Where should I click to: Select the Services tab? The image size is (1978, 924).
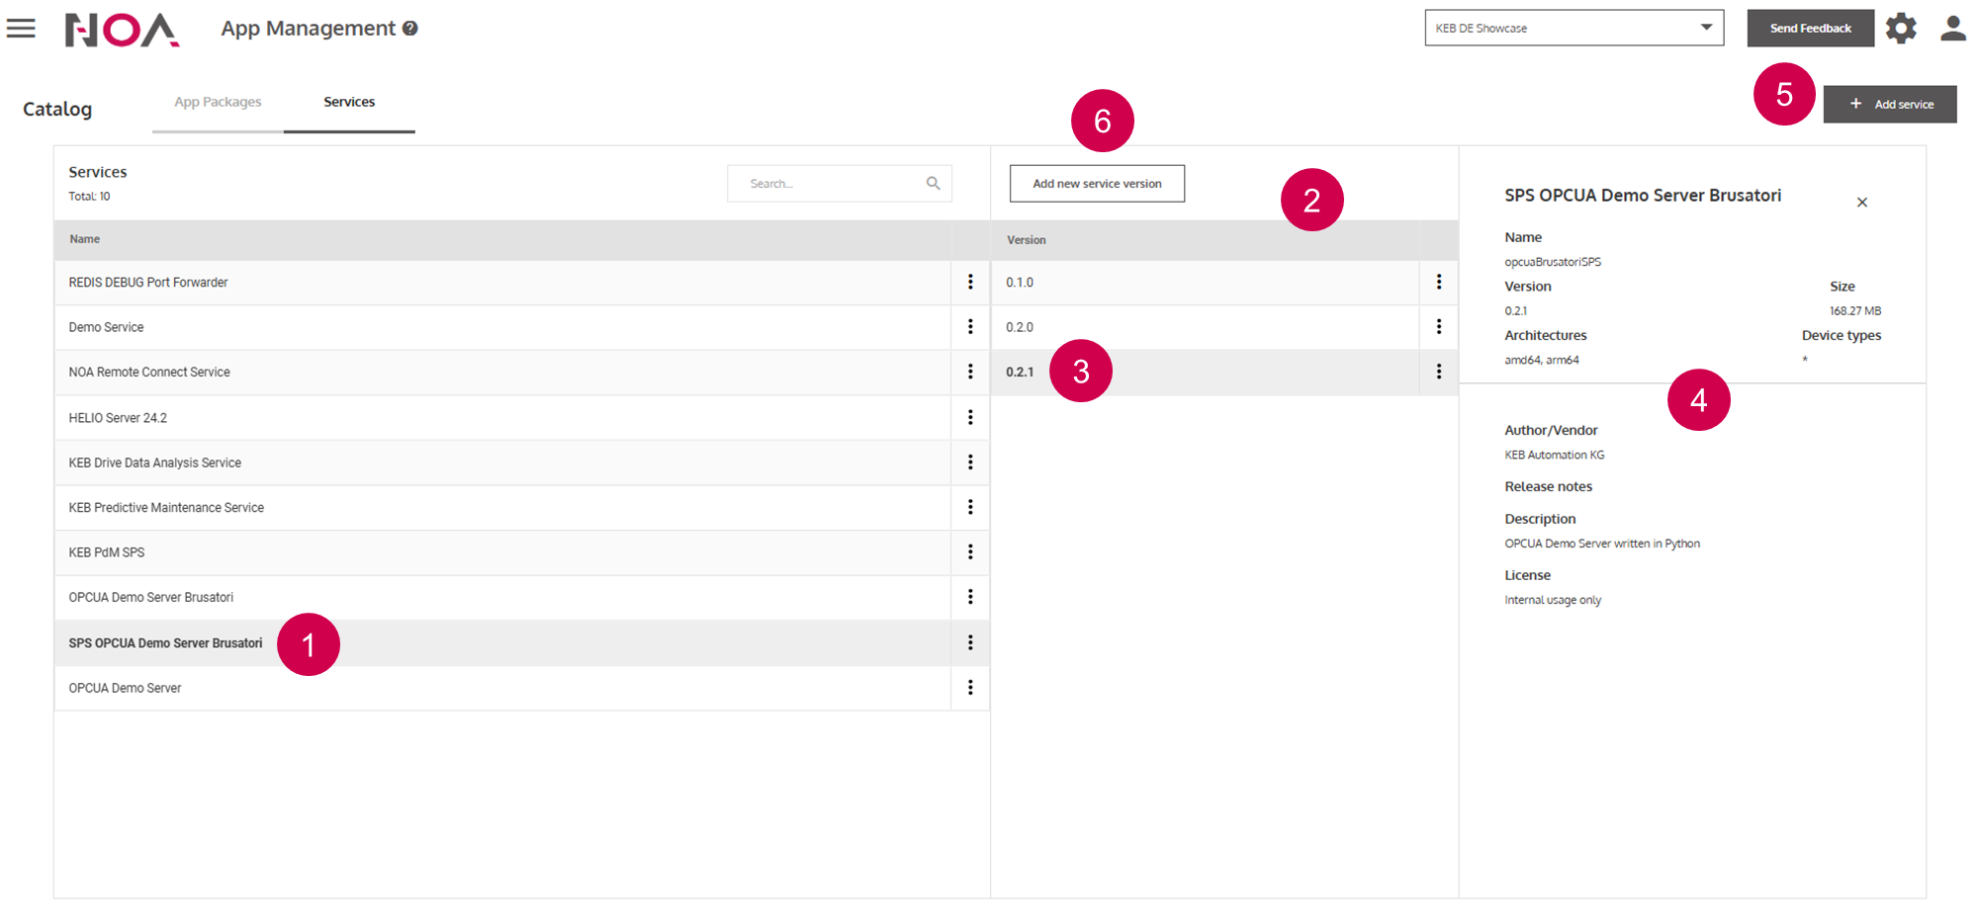point(349,102)
